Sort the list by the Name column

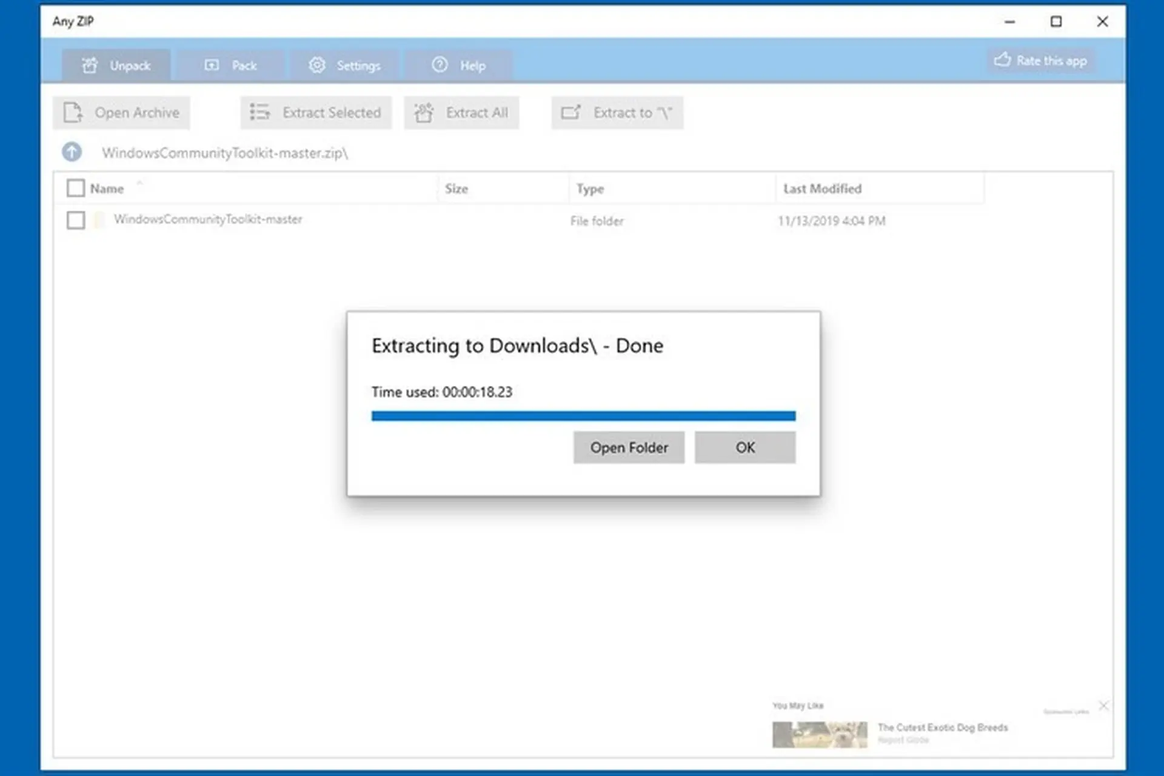point(107,189)
